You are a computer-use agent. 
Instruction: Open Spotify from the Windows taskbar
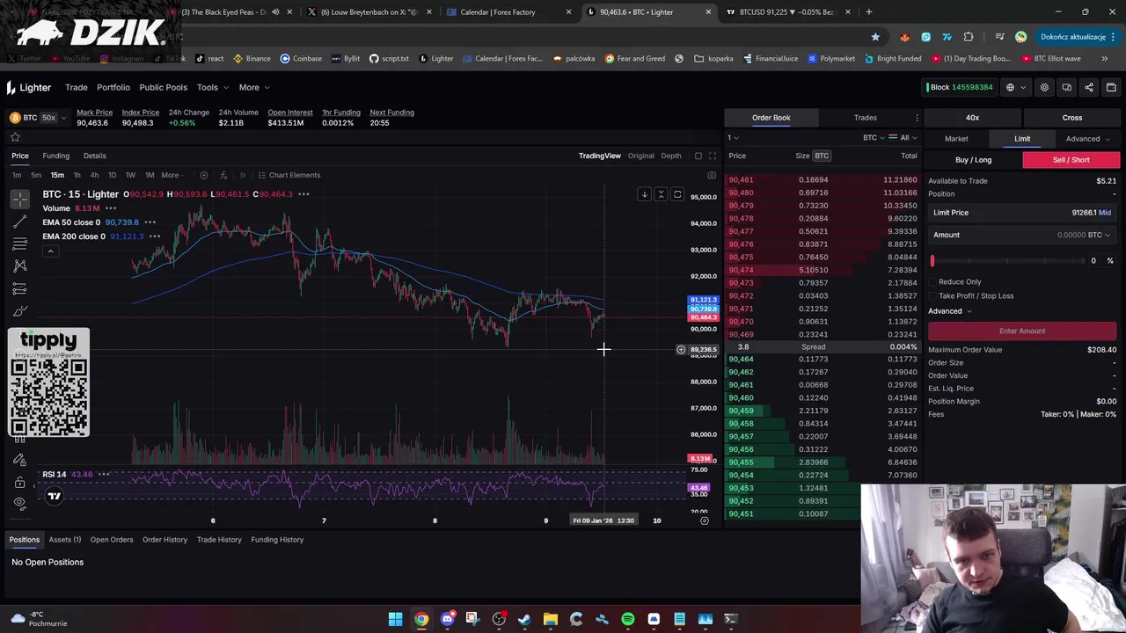(x=628, y=619)
